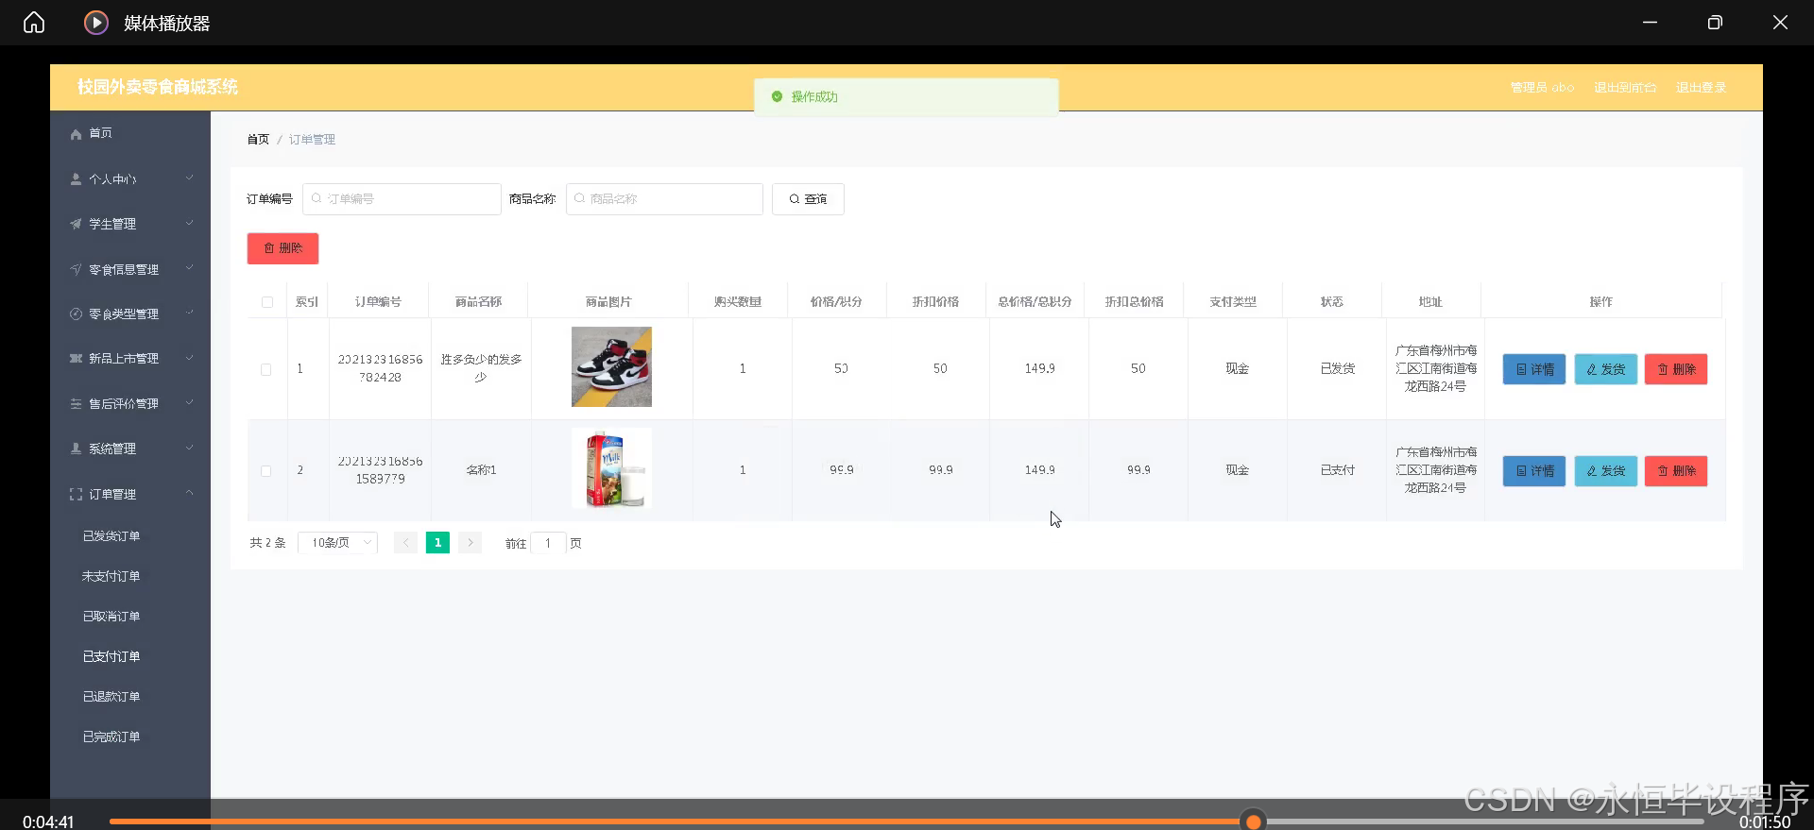Expand the 个人中心 sidebar menu arrow
This screenshot has width=1814, height=830.
pos(189,178)
